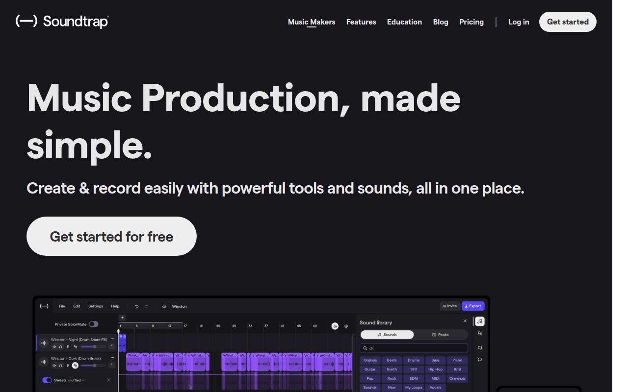Click the pan knob on Winston - Cork

pos(112,365)
